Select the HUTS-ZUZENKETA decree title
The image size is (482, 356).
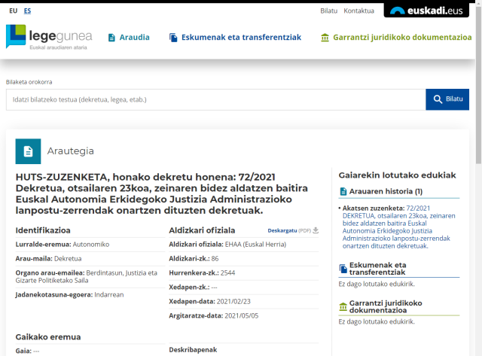pos(162,193)
